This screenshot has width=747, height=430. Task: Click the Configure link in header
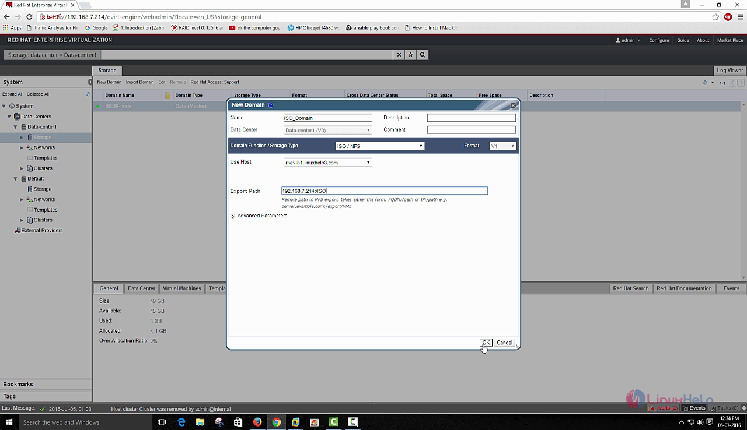tap(659, 40)
